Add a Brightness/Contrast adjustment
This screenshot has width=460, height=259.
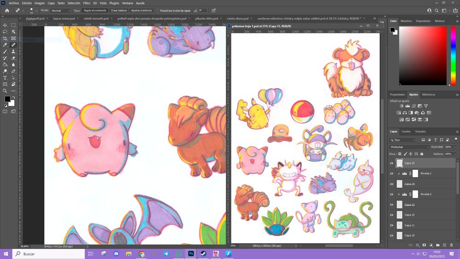pyautogui.click(x=401, y=106)
